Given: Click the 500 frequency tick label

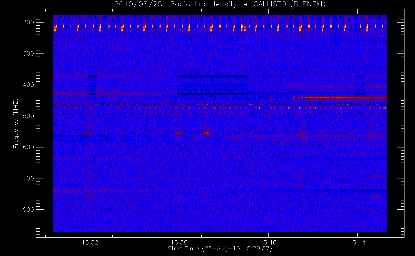Looking at the screenshot, I should (x=28, y=116).
